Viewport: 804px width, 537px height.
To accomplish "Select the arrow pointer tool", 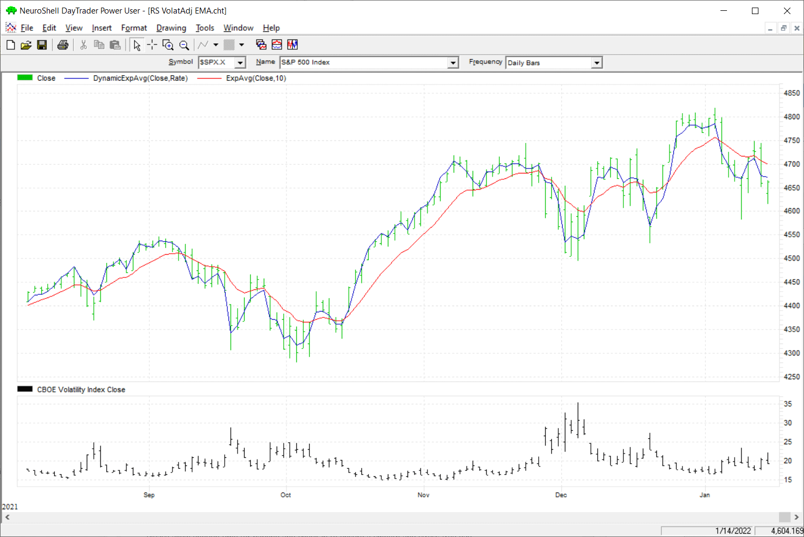I will pyautogui.click(x=137, y=45).
